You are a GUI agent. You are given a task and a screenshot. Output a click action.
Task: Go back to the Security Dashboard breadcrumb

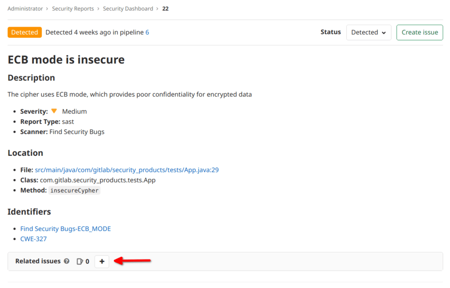coord(129,8)
